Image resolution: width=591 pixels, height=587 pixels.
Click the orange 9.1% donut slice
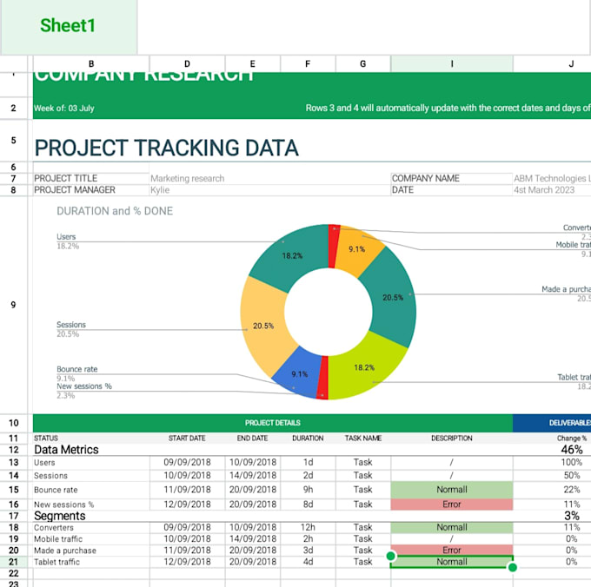tap(356, 249)
